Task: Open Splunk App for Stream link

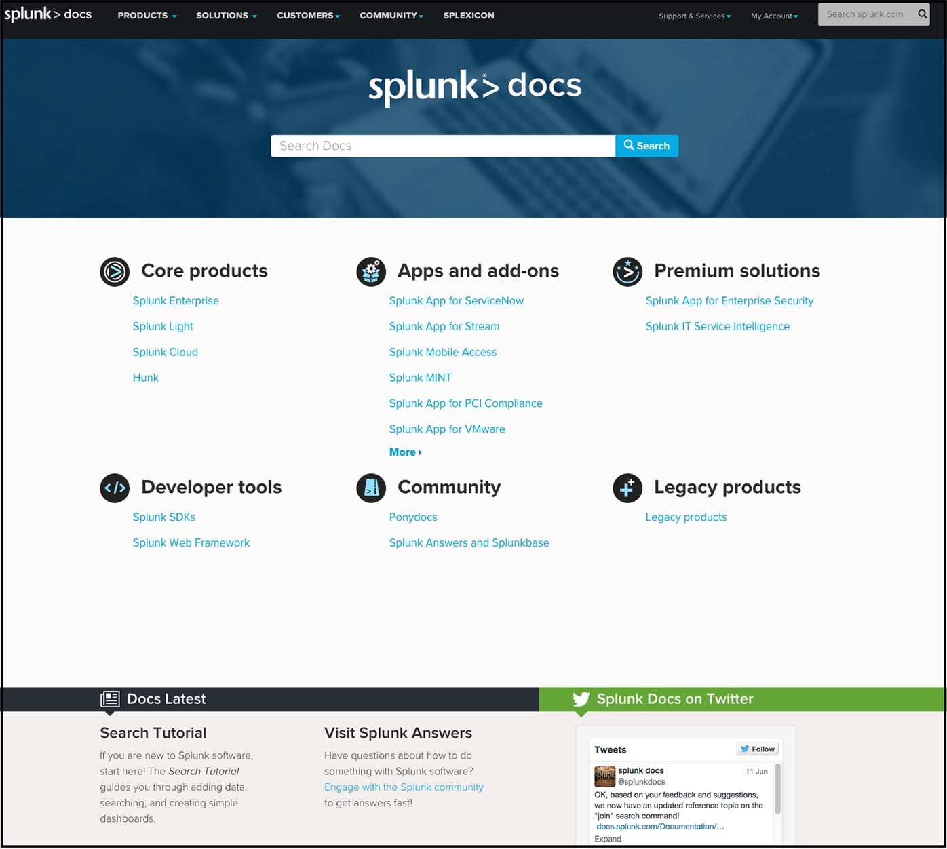Action: (444, 326)
